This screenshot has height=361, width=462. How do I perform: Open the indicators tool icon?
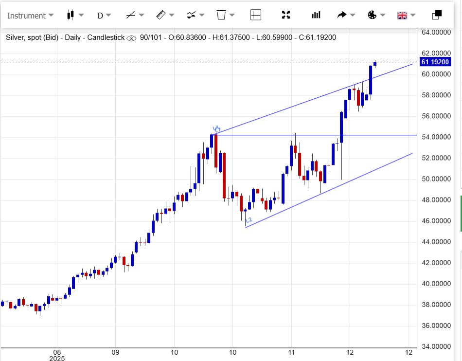[191, 15]
